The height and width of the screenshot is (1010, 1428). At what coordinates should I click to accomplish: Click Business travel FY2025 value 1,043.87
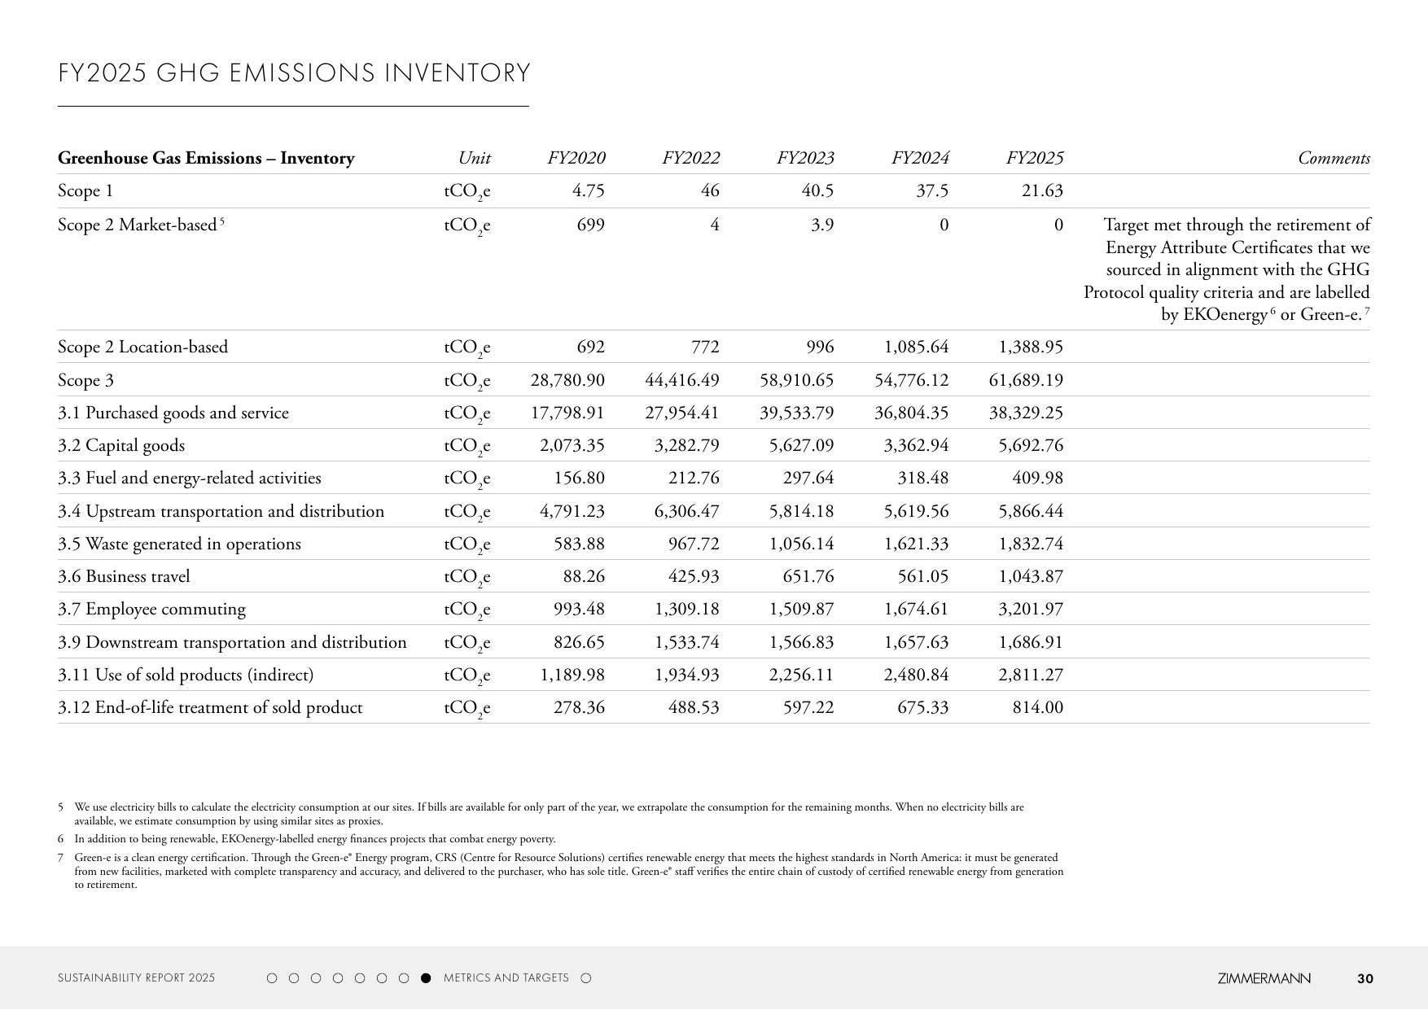(1031, 577)
